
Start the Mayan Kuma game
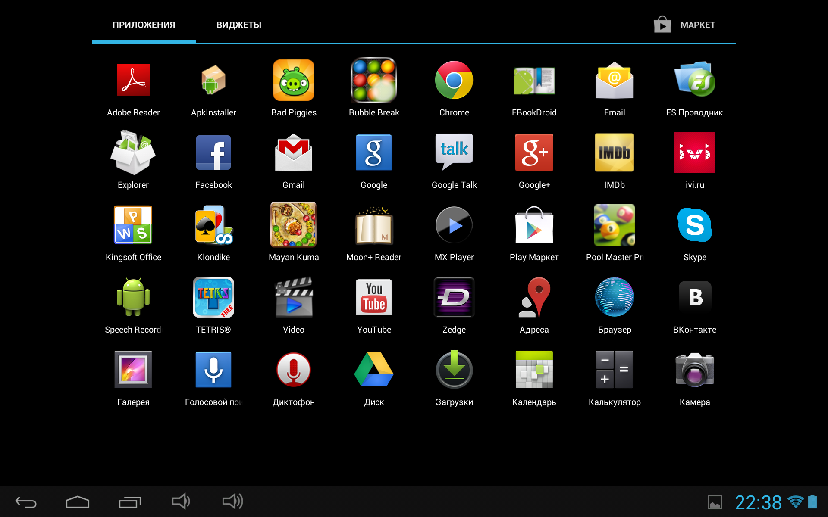pyautogui.click(x=294, y=225)
